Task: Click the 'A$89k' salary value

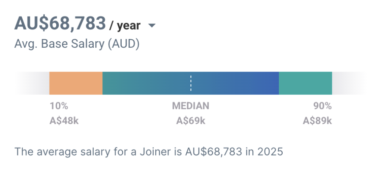Action: point(317,121)
